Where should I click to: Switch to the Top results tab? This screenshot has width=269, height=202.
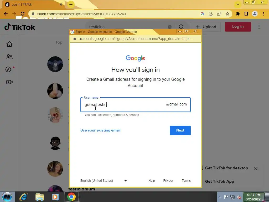(x=59, y=42)
